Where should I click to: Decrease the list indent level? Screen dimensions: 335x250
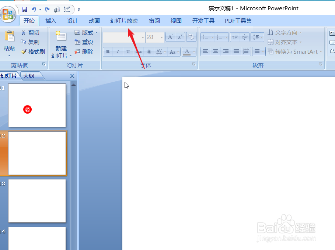[x=235, y=37]
